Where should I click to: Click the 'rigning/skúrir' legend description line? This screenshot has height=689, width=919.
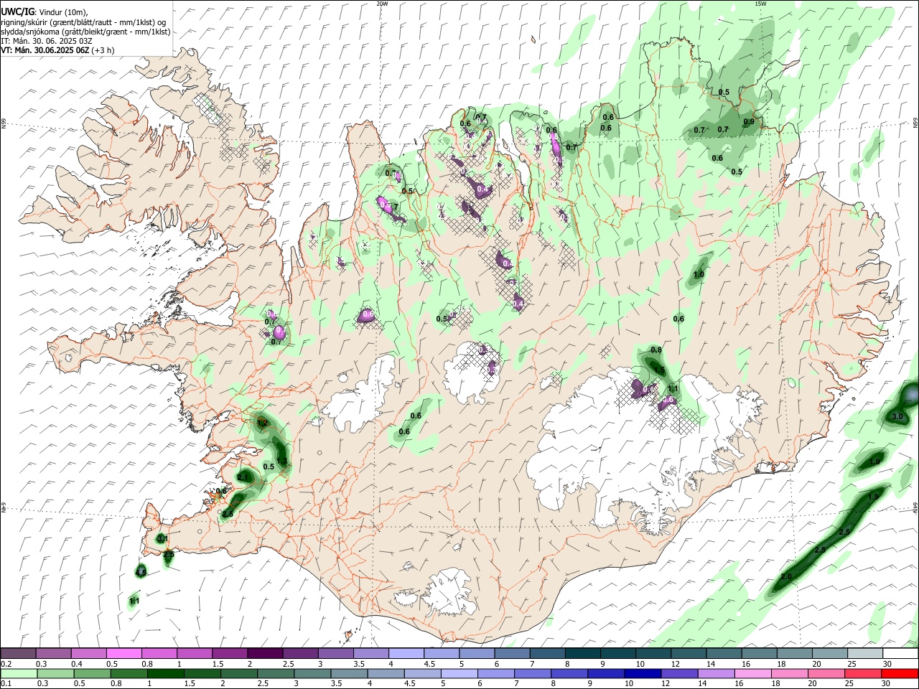click(x=83, y=22)
